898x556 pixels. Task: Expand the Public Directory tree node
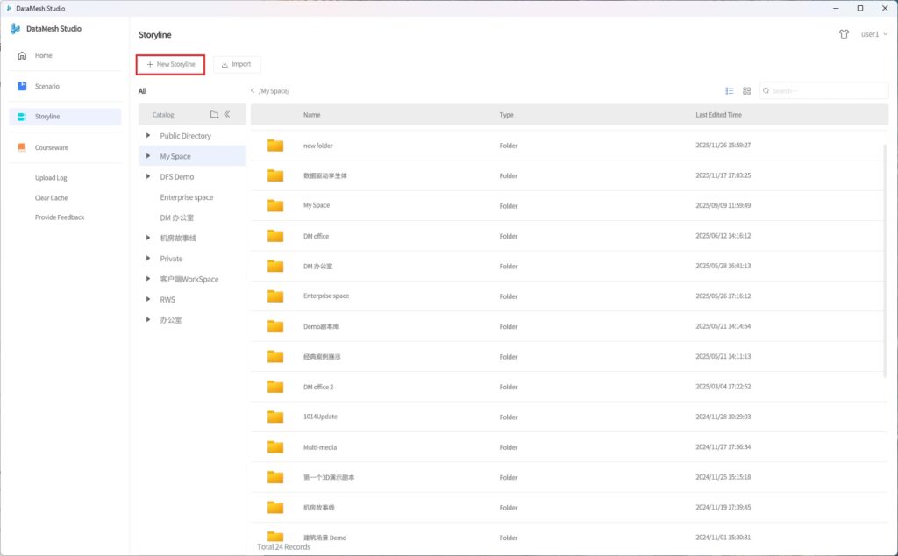[x=148, y=136]
